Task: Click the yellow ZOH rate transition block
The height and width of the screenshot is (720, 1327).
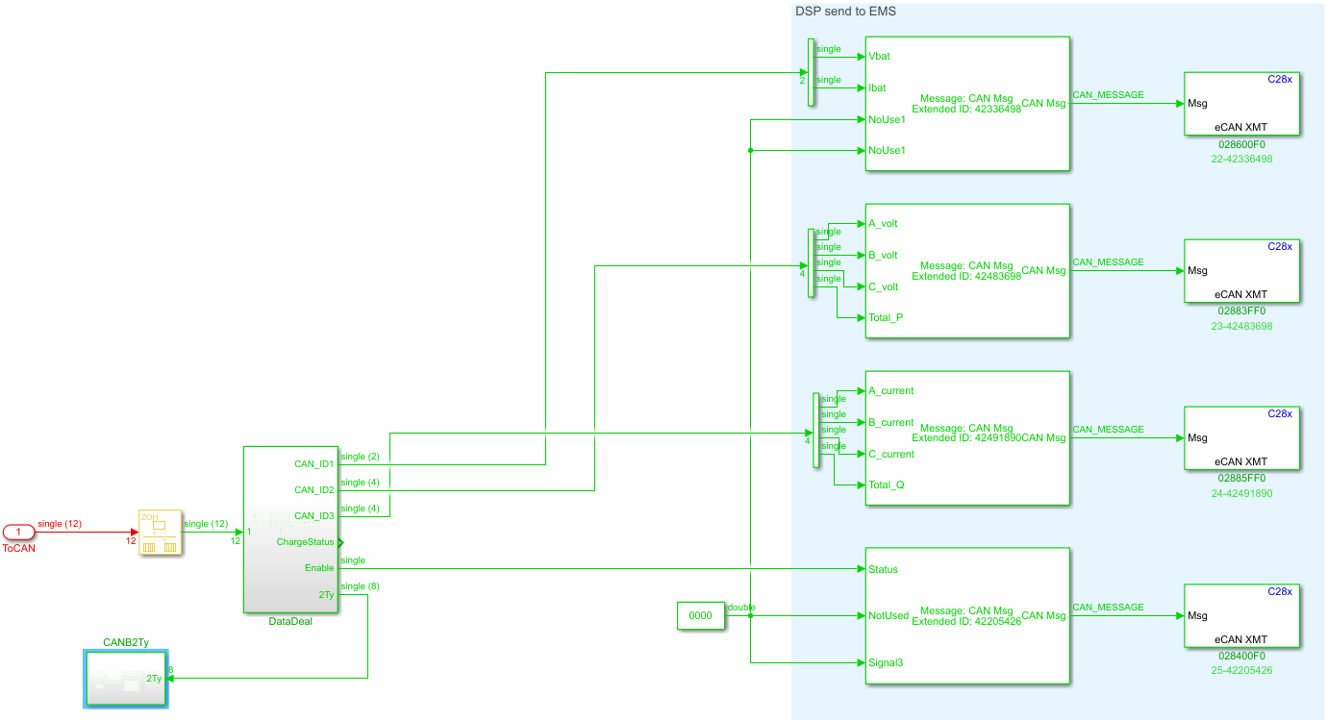Action: click(160, 533)
